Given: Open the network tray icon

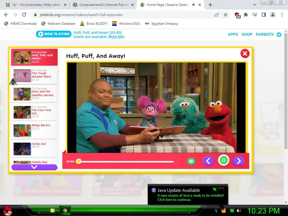Looking at the screenshot, I should pyautogui.click(x=232, y=211).
